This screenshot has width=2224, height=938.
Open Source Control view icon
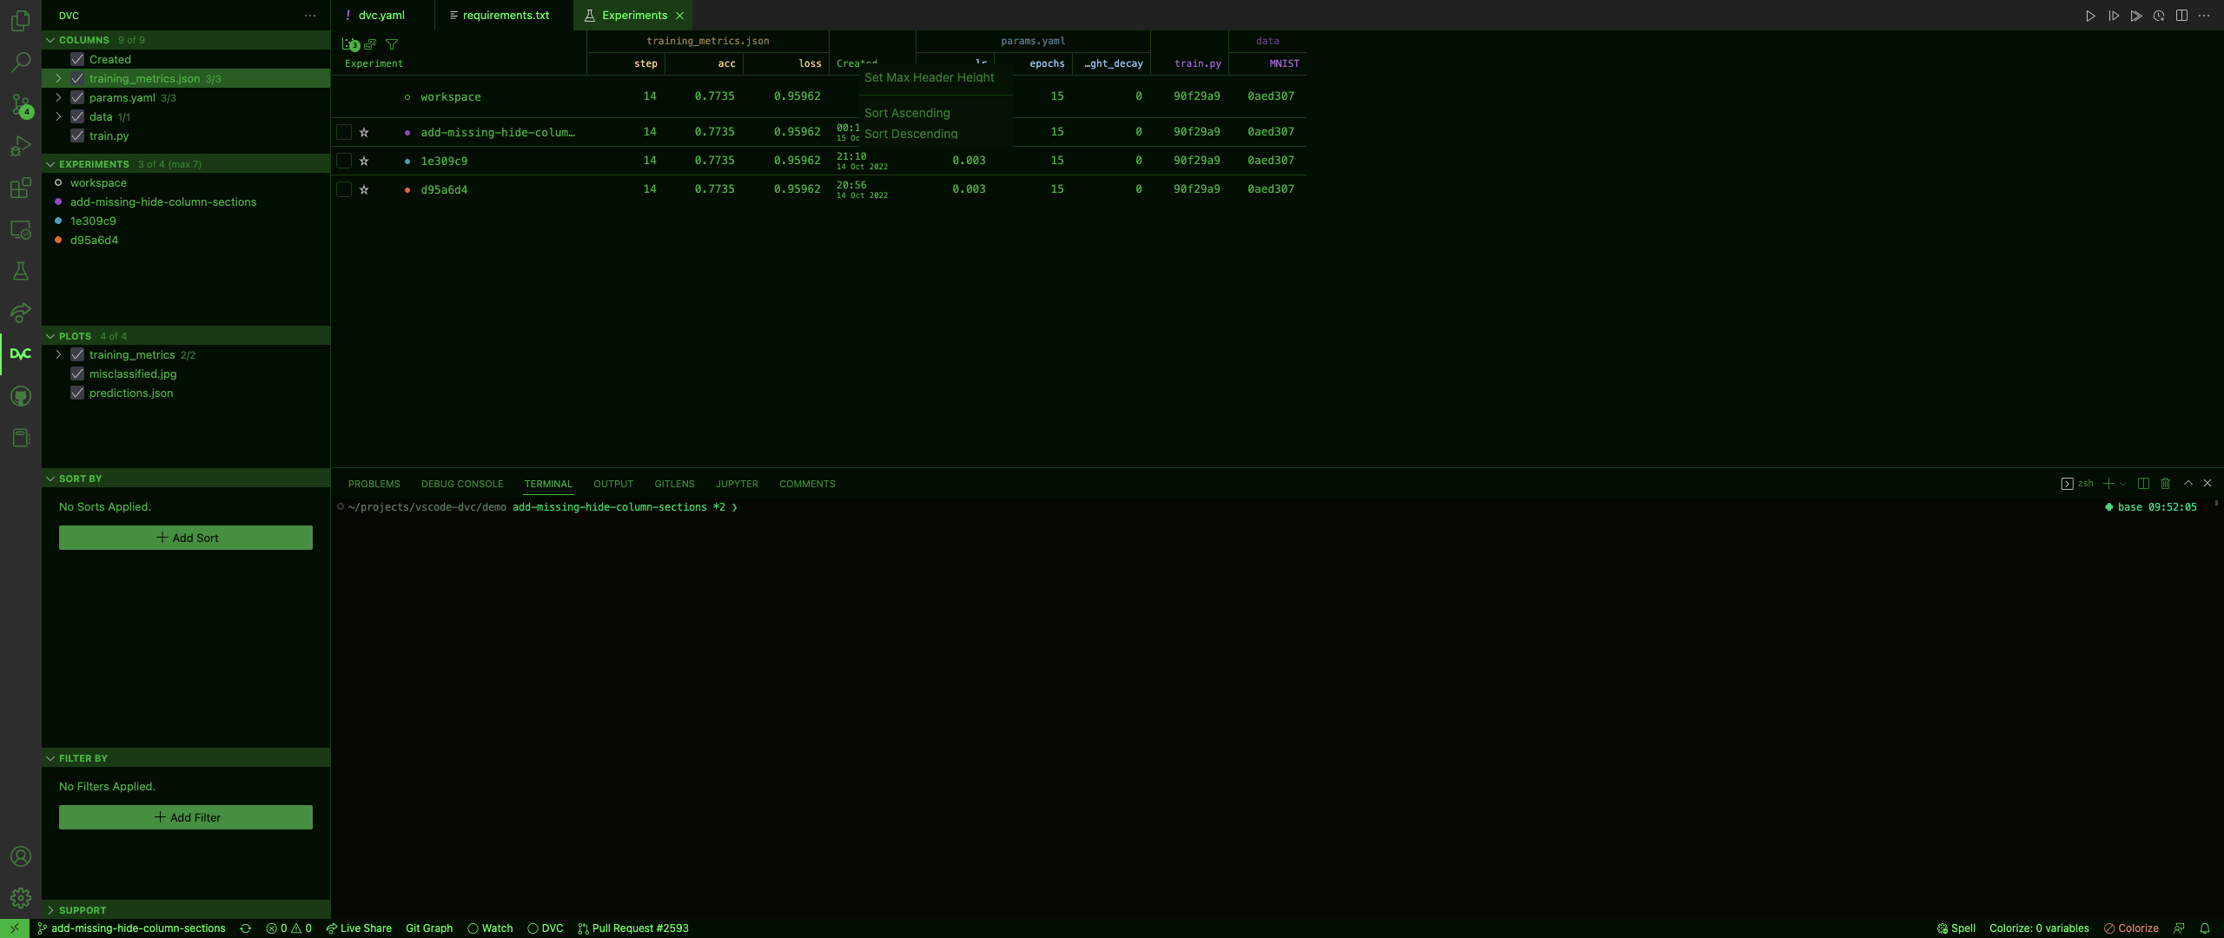pyautogui.click(x=21, y=104)
